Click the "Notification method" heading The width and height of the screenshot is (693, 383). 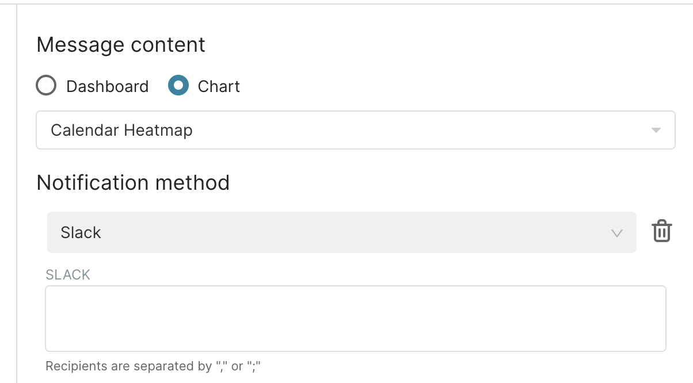click(x=133, y=183)
